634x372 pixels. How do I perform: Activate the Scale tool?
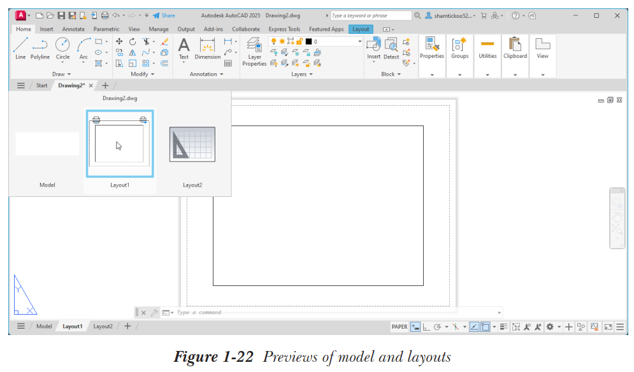coord(133,64)
